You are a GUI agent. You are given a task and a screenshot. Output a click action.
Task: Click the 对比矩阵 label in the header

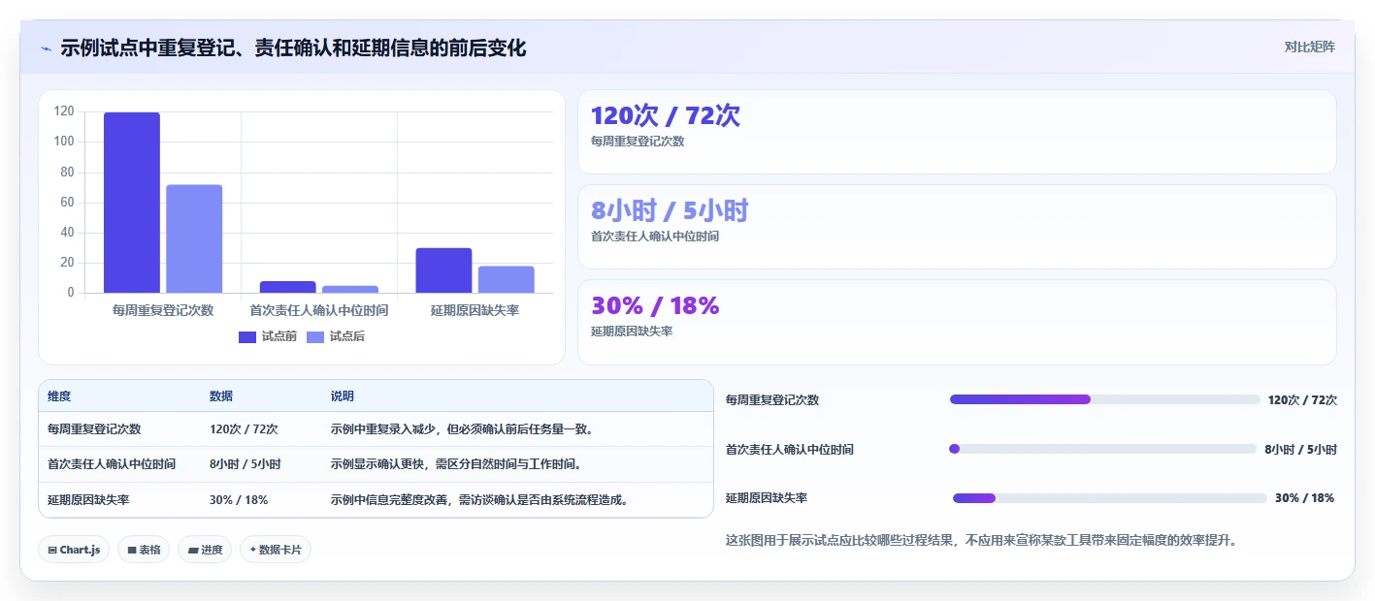[1309, 47]
